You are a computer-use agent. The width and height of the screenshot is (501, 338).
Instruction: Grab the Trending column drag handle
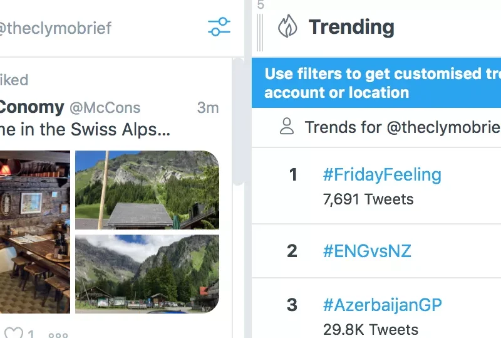pyautogui.click(x=260, y=28)
